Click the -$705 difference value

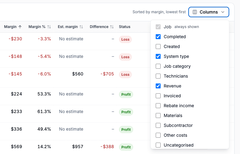(x=107, y=74)
